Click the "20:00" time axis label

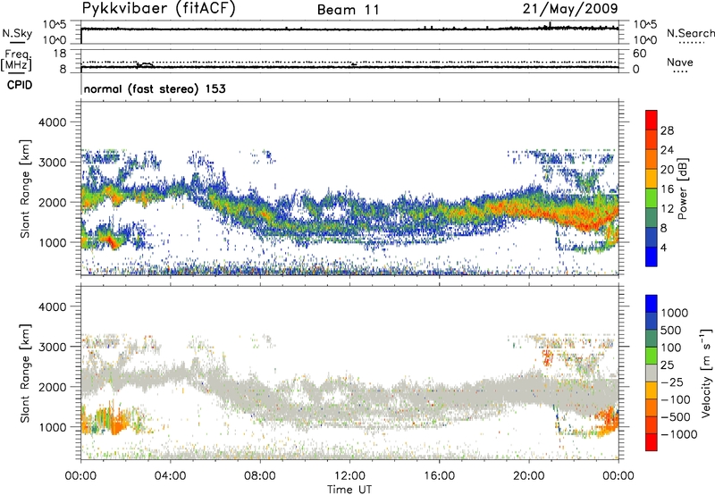[x=529, y=476]
